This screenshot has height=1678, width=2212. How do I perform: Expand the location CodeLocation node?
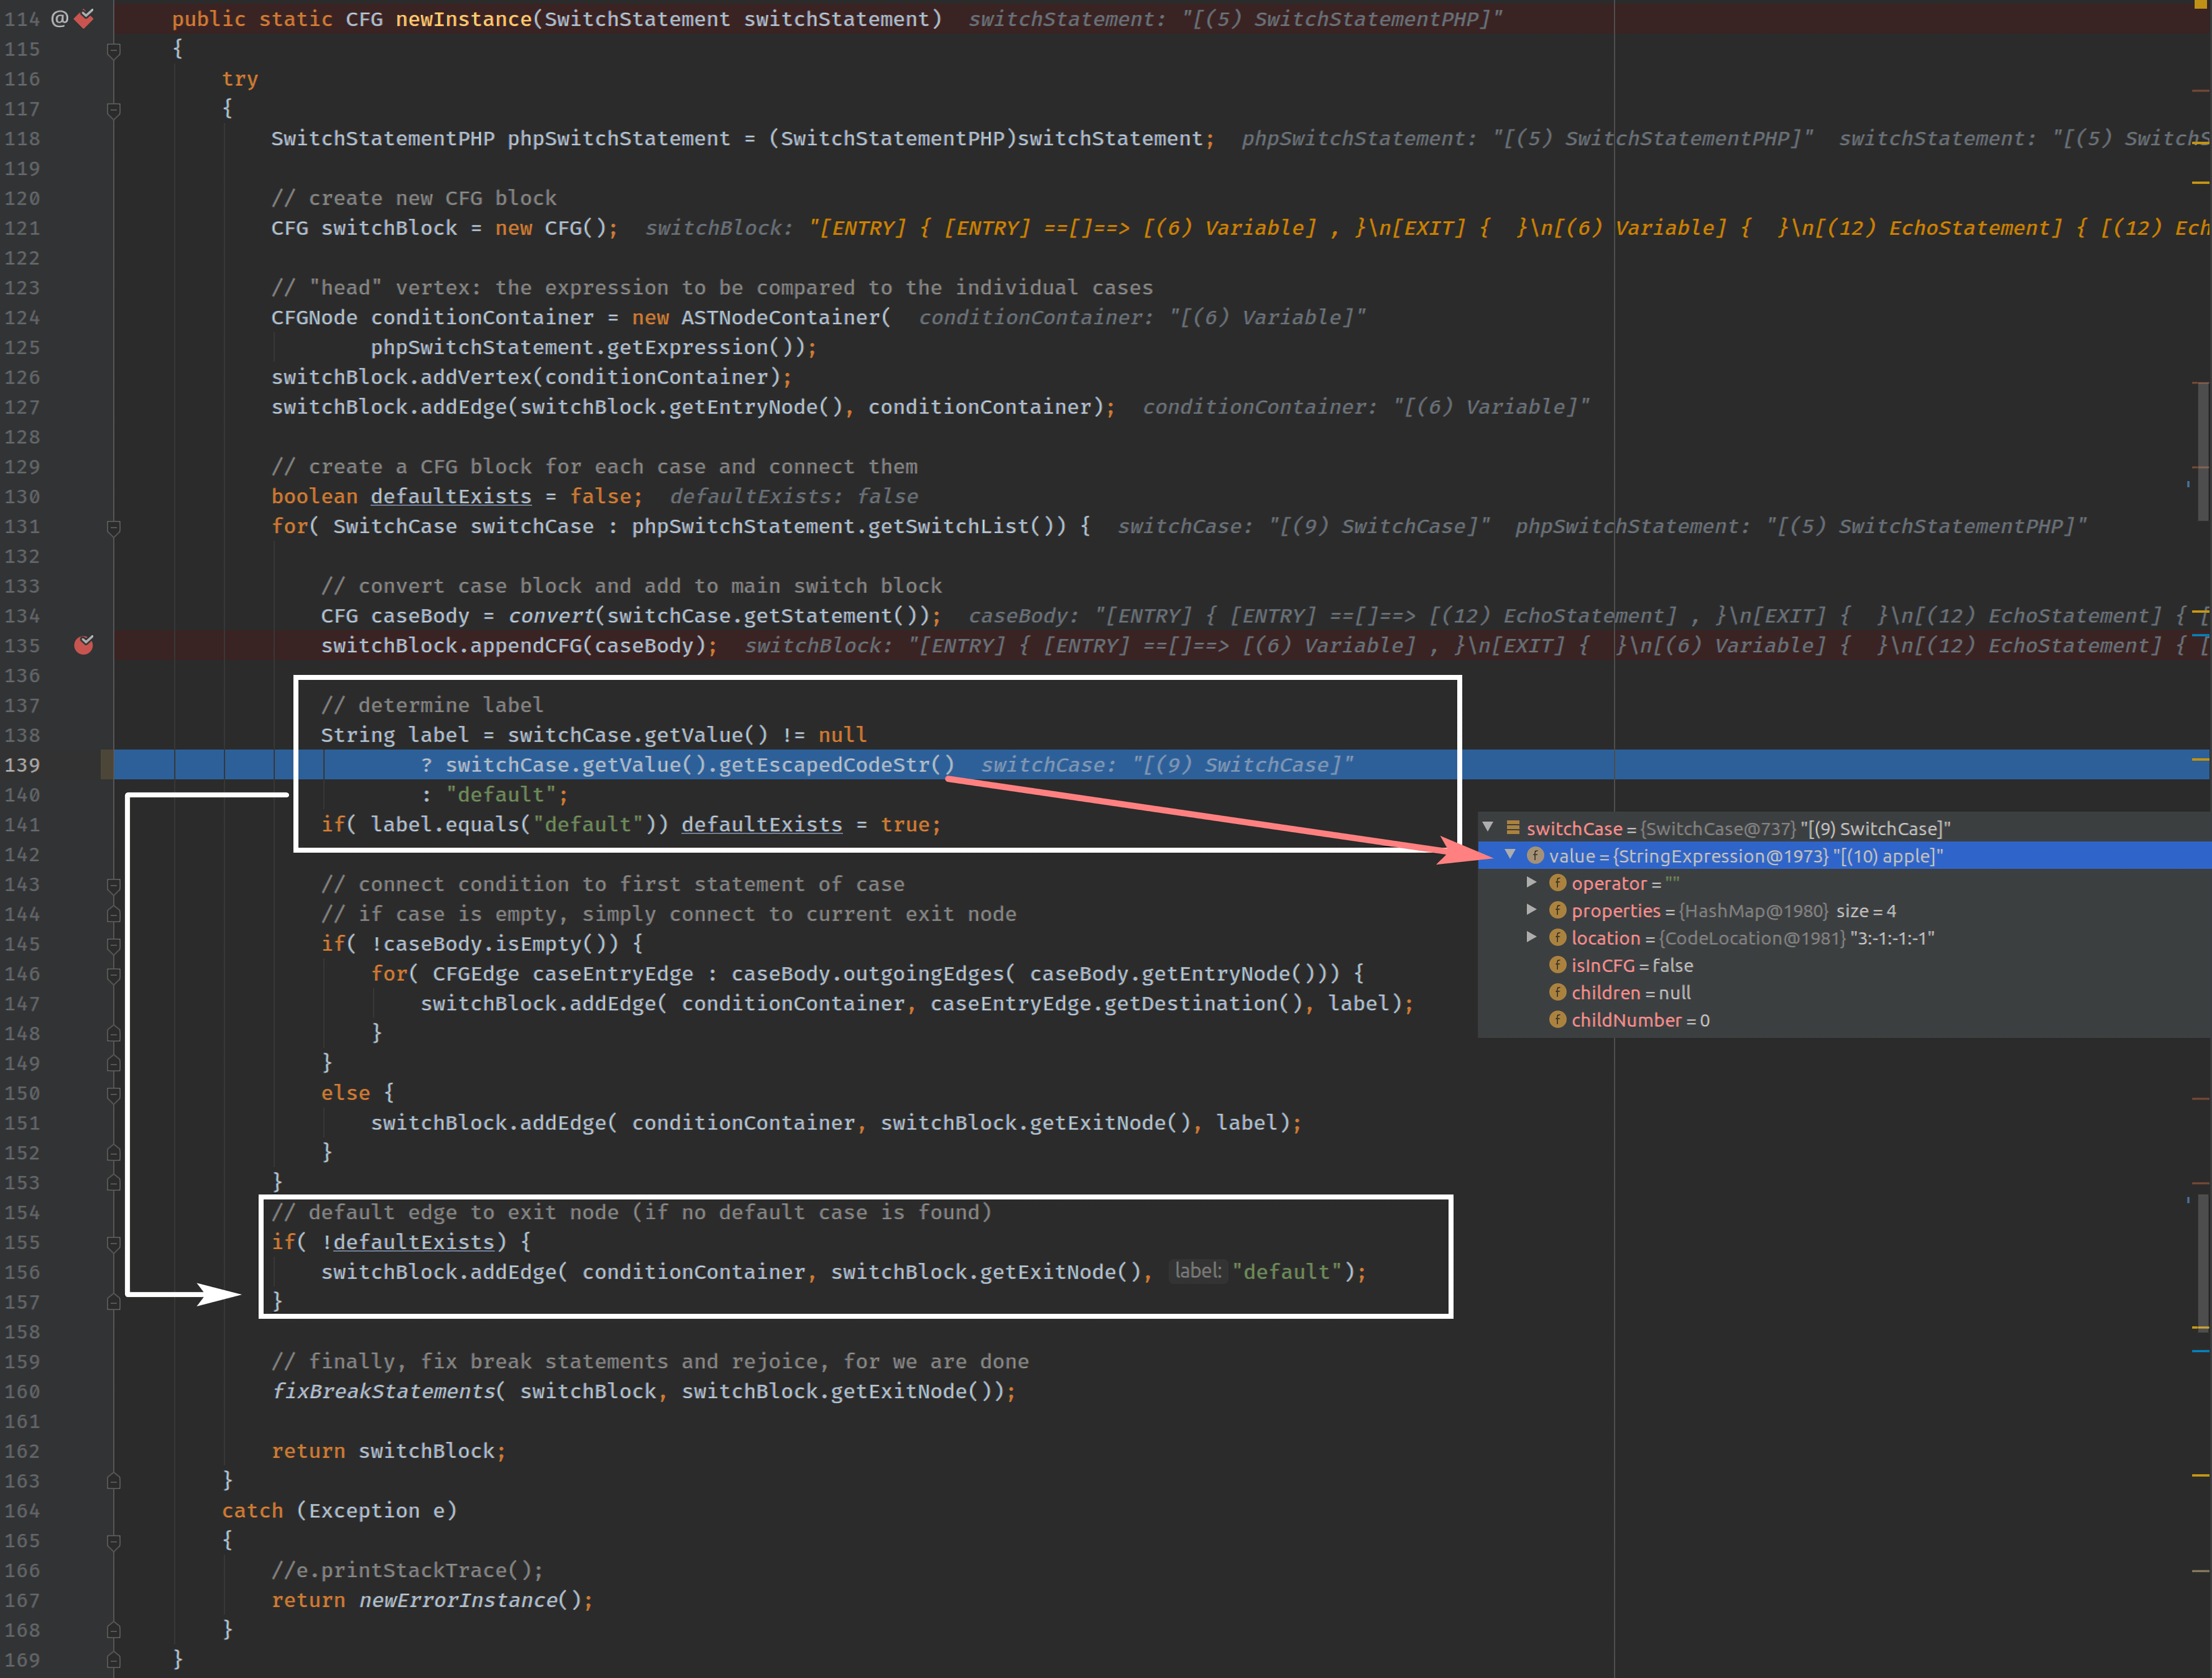(1531, 937)
